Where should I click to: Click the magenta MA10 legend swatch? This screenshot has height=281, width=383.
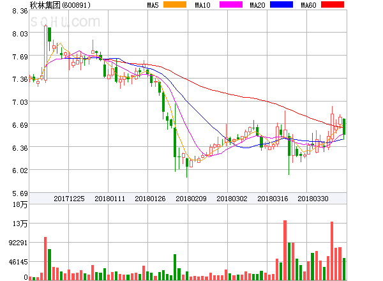pyautogui.click(x=231, y=4)
